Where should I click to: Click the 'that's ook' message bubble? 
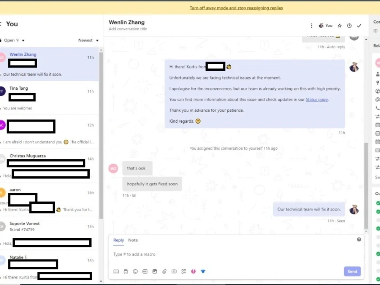(137, 168)
